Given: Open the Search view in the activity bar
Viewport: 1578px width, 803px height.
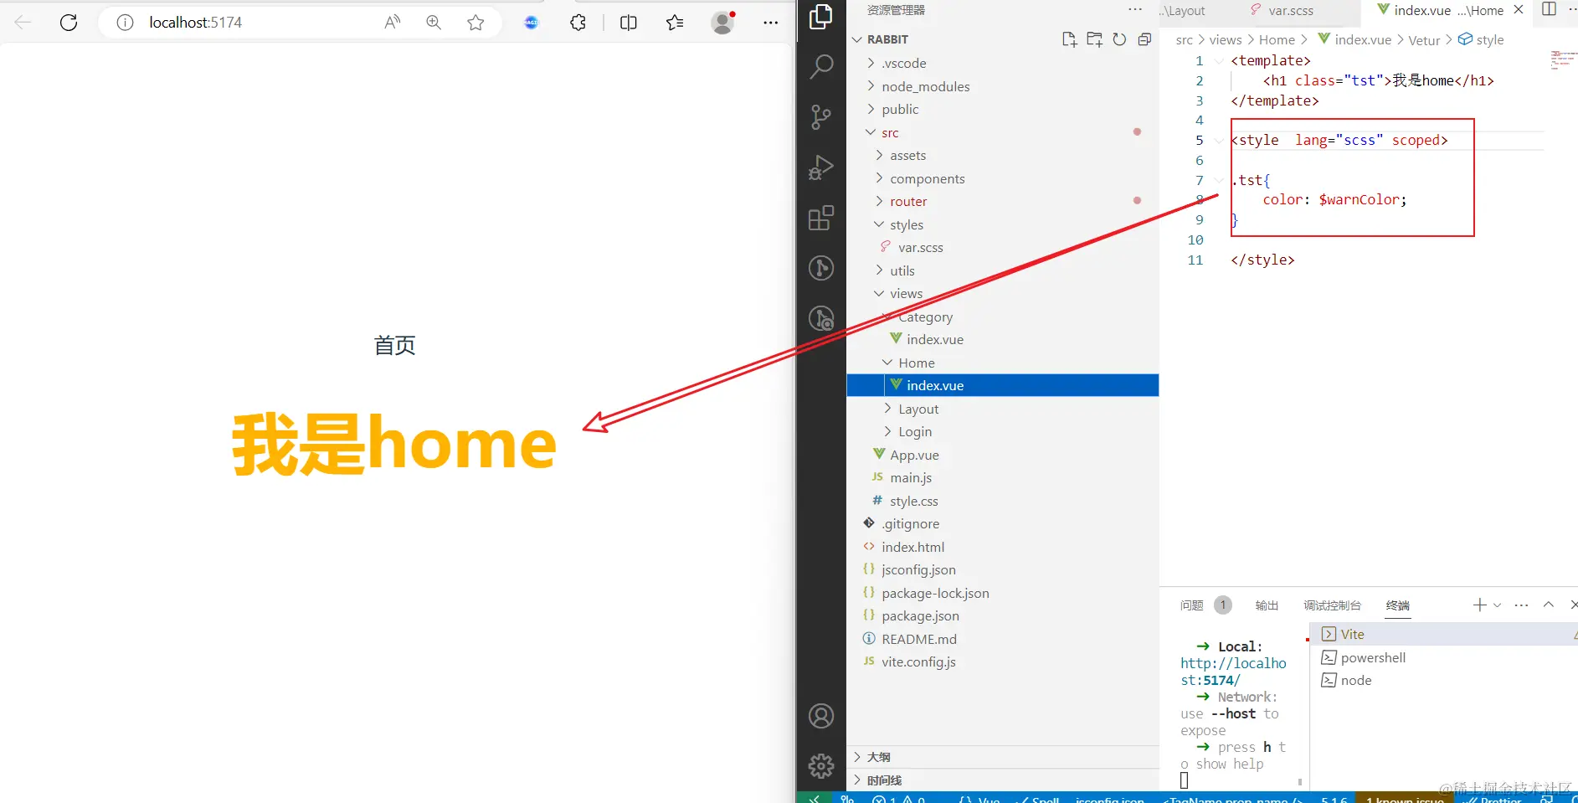Looking at the screenshot, I should tap(821, 67).
